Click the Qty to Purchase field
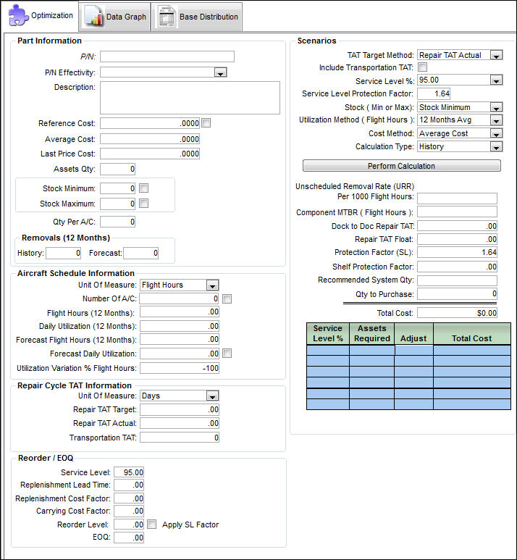This screenshot has height=560, width=517. point(457,294)
